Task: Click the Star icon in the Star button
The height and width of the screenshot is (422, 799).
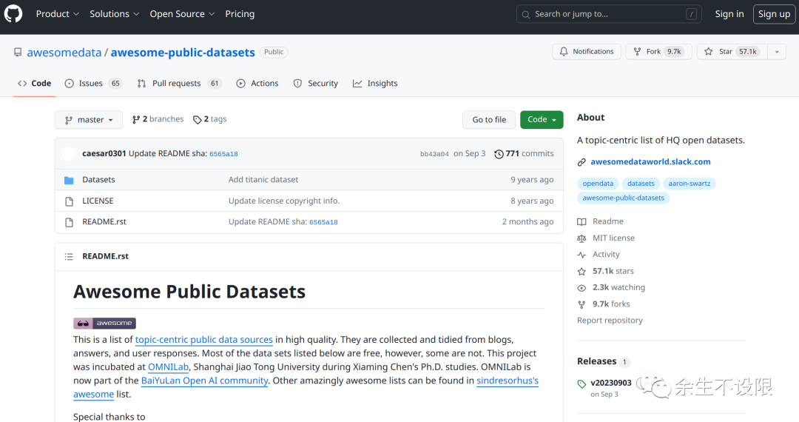Action: (x=708, y=52)
